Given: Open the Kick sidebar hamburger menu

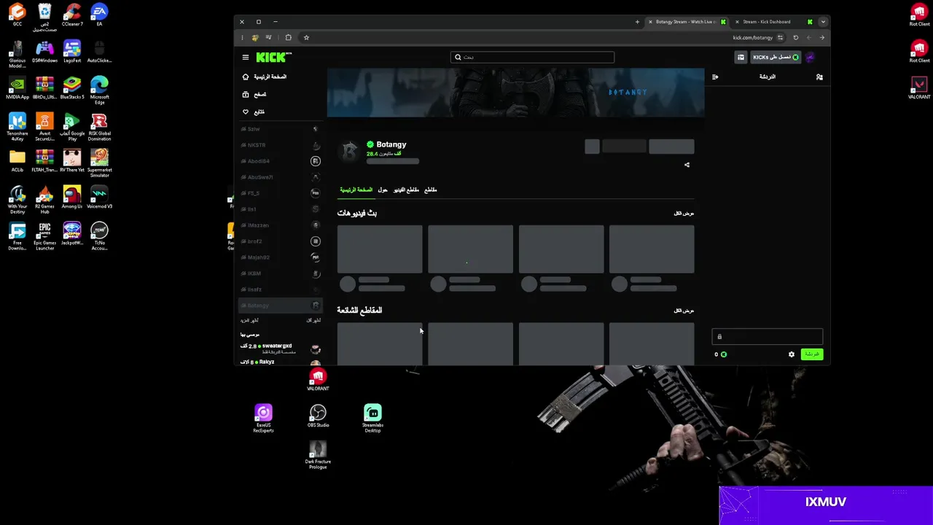Looking at the screenshot, I should click(246, 57).
